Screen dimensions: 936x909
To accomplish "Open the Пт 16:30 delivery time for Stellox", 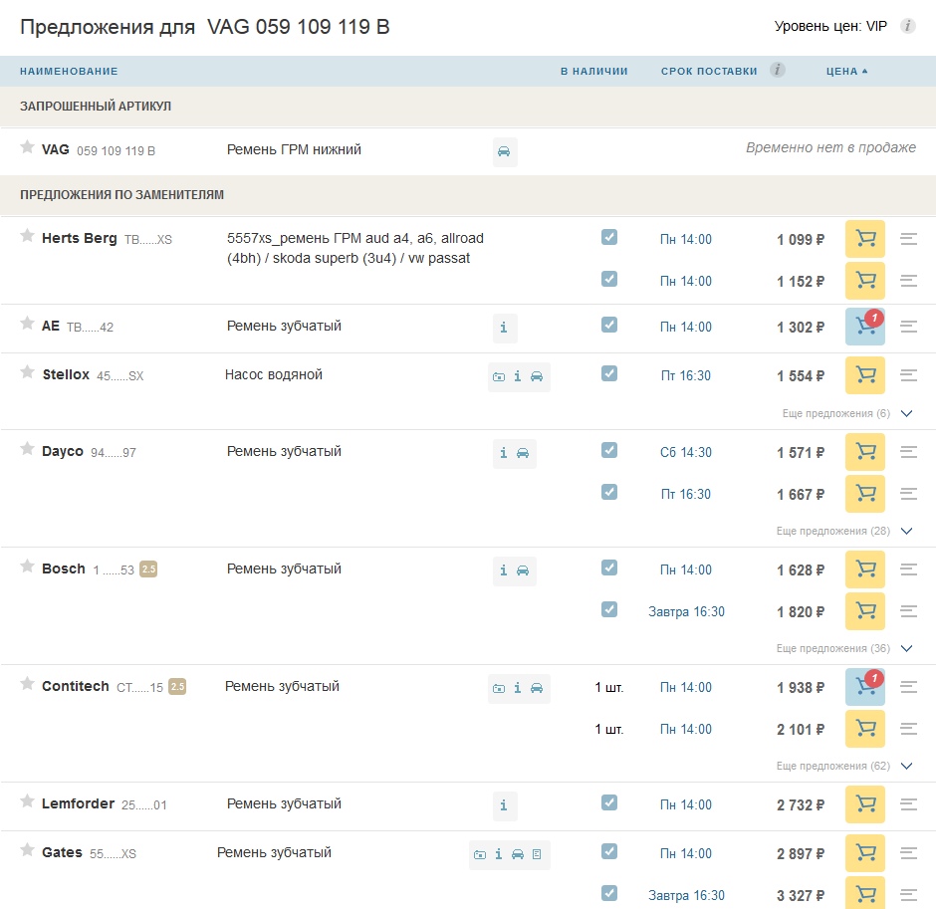I will 686,376.
